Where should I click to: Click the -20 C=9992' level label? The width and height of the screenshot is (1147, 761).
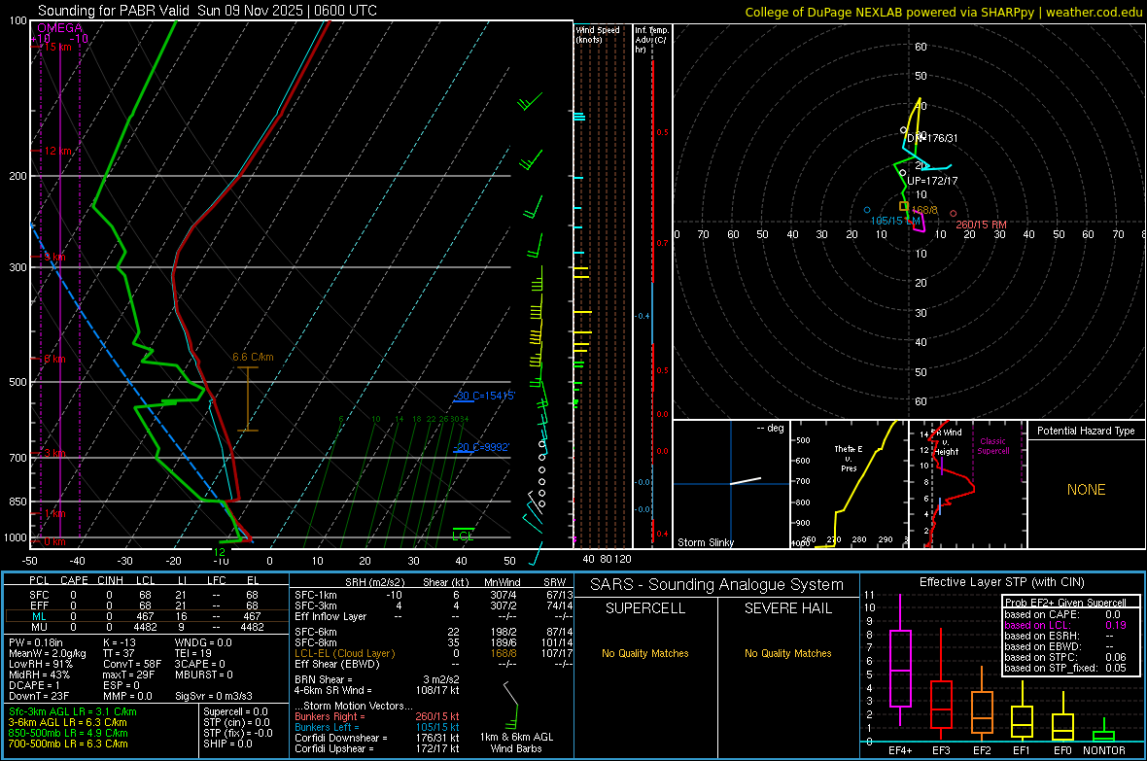pyautogui.click(x=481, y=447)
